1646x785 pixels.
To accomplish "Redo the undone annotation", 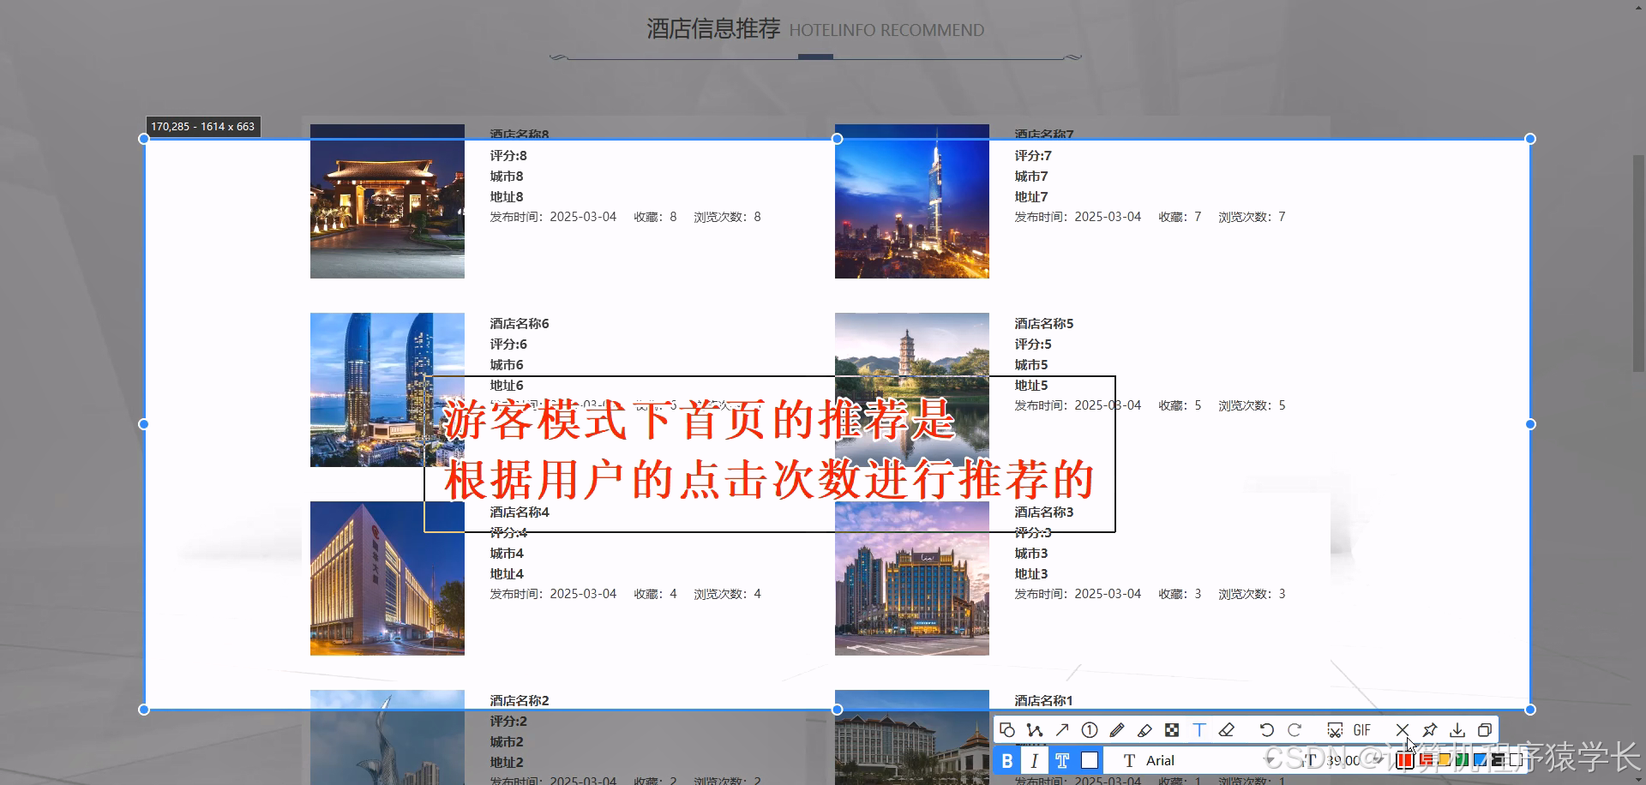I will coord(1295,730).
